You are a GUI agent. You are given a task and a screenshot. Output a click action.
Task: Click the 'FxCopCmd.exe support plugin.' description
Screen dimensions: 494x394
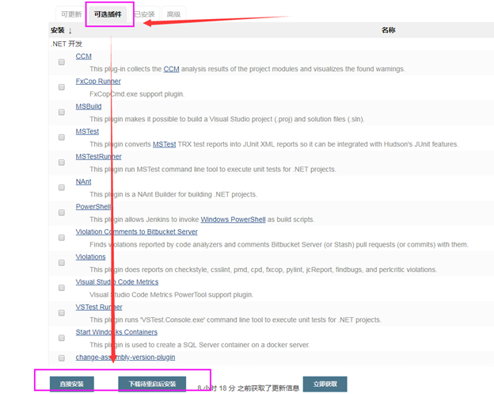(x=137, y=94)
